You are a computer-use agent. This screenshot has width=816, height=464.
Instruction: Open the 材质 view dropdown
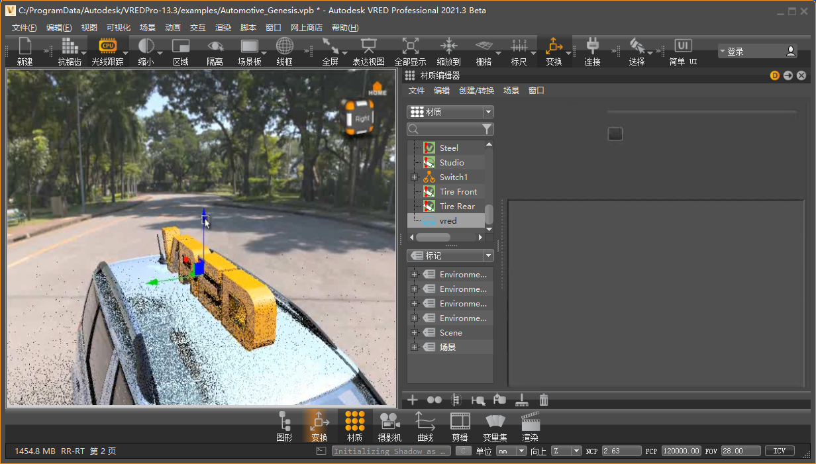tap(450, 113)
